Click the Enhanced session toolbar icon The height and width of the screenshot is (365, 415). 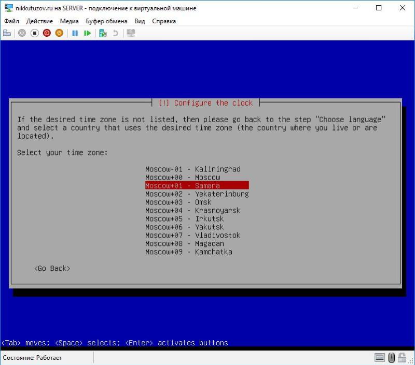tap(131, 33)
